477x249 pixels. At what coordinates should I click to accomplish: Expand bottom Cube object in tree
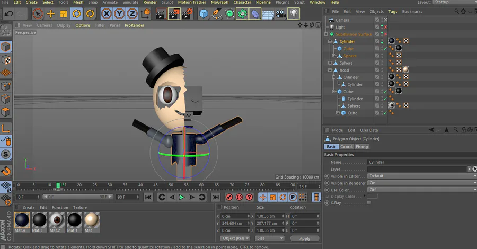click(x=338, y=113)
